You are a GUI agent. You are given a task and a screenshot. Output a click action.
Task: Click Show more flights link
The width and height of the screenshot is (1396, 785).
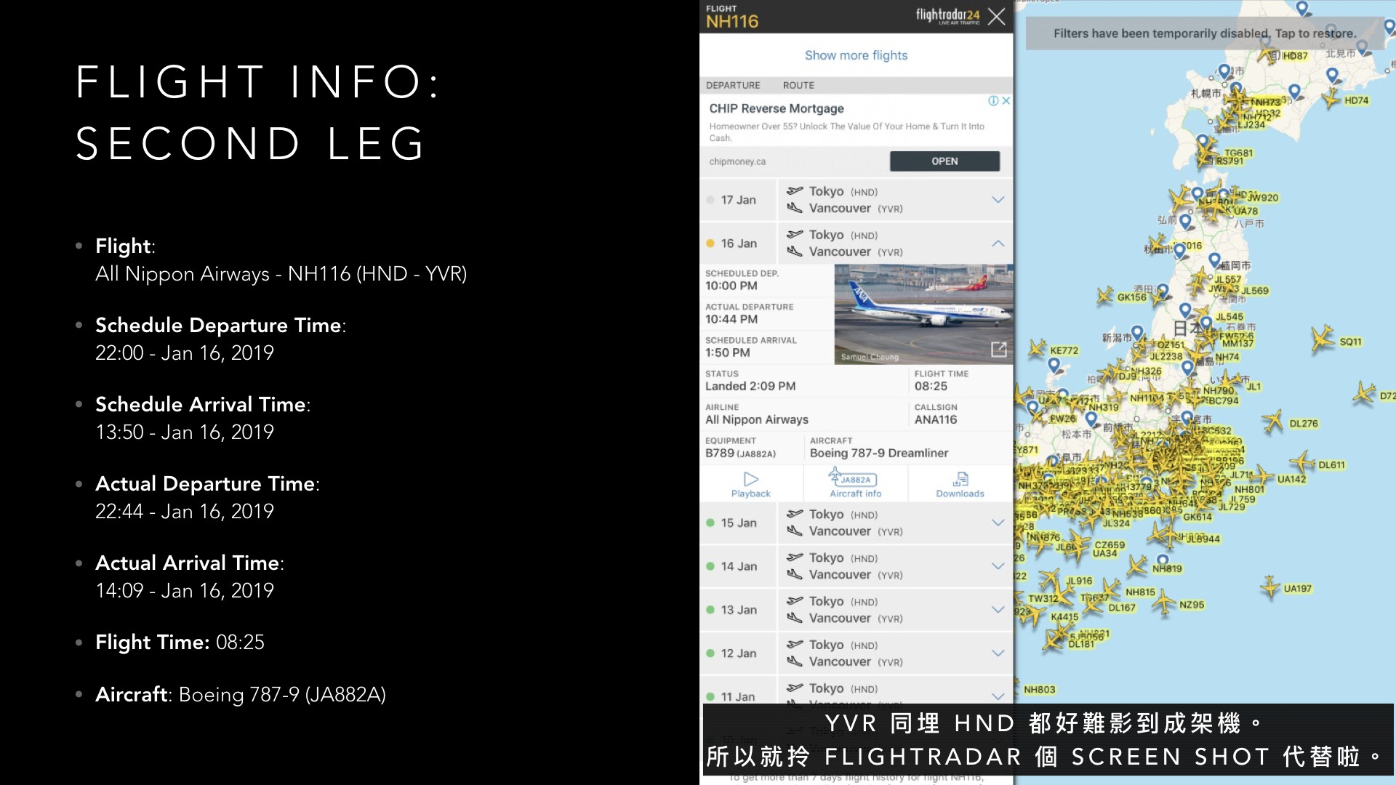[x=857, y=55]
